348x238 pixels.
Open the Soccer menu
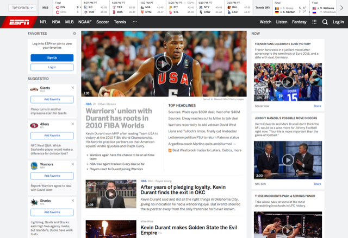click(x=103, y=22)
